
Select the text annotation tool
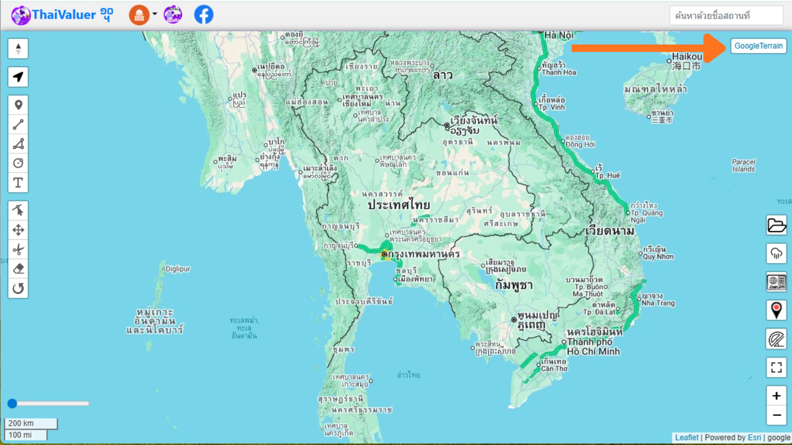tap(18, 183)
